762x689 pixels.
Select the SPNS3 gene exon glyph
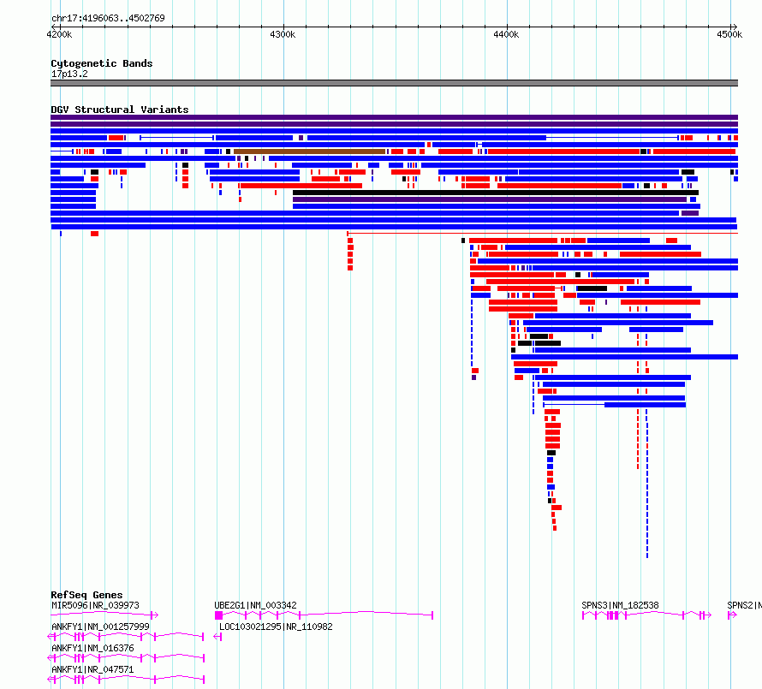[646, 615]
